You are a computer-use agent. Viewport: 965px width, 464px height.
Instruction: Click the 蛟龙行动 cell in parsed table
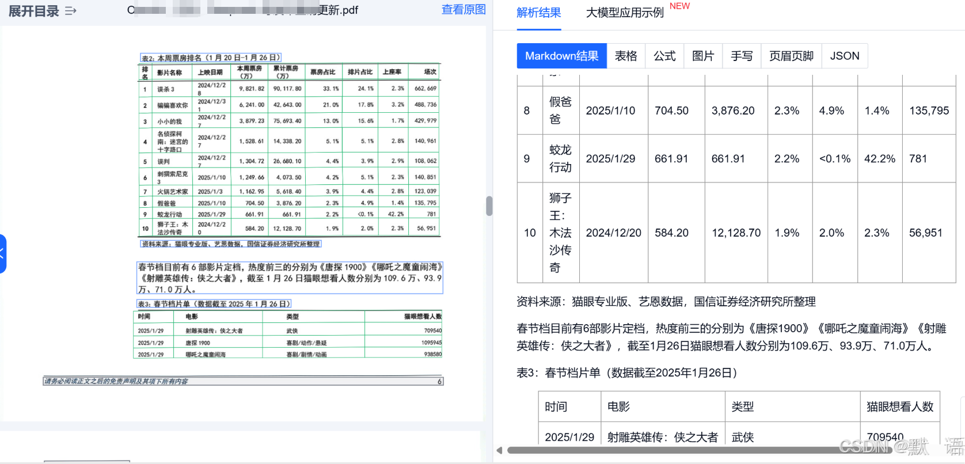pos(561,159)
